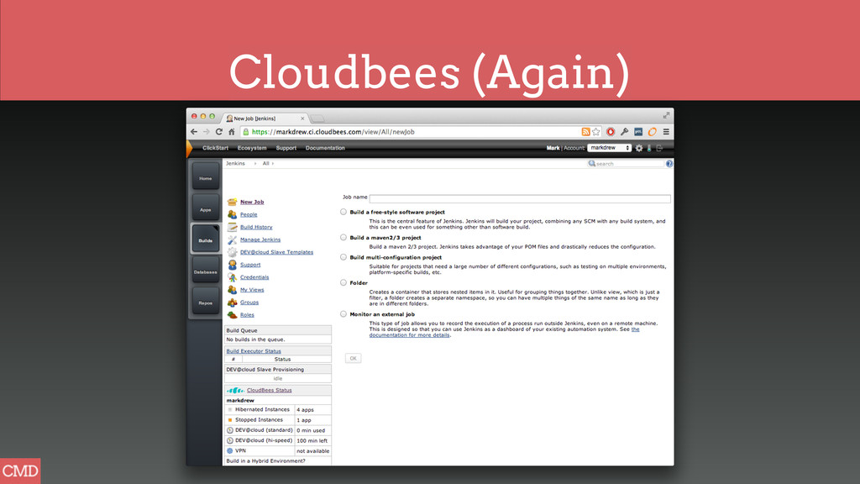Click the help question mark icon
860x484 pixels.
[669, 164]
